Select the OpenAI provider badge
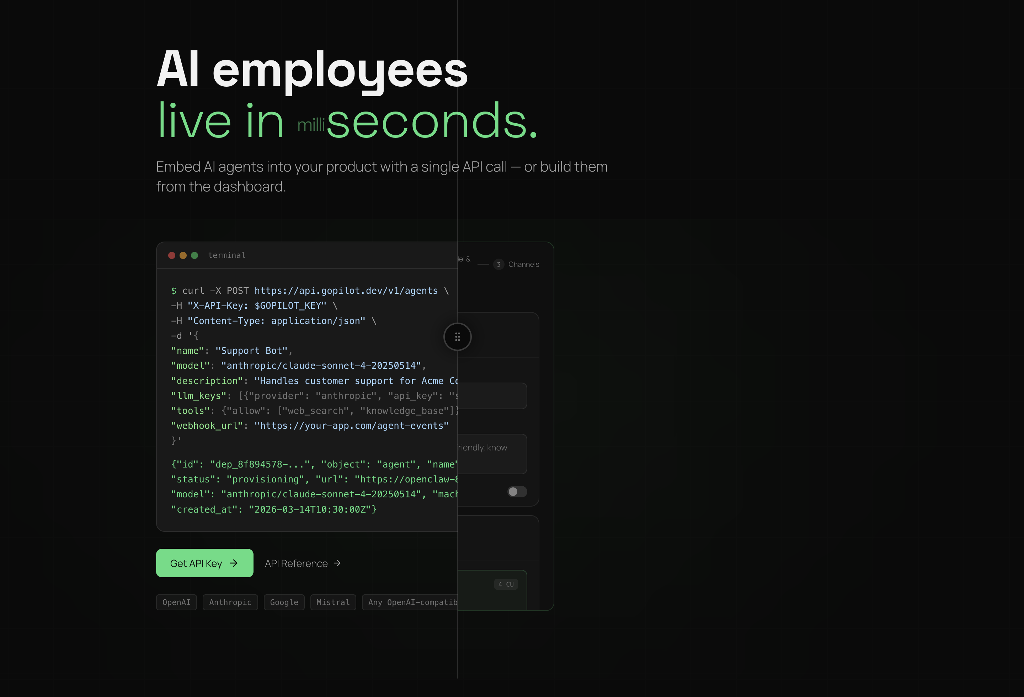Viewport: 1024px width, 697px height. point(176,603)
